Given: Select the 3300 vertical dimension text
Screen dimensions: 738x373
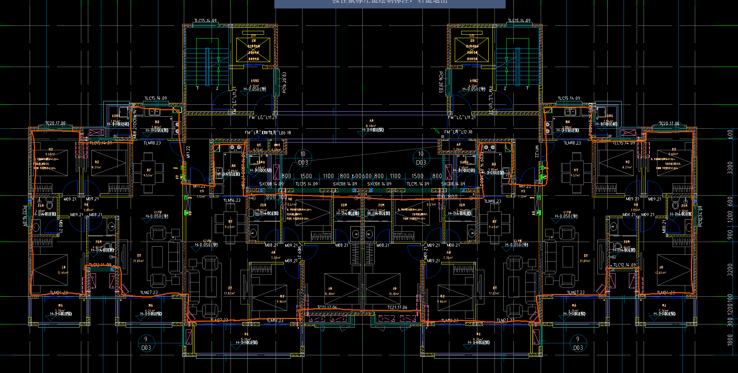Looking at the screenshot, I should 730,168.
